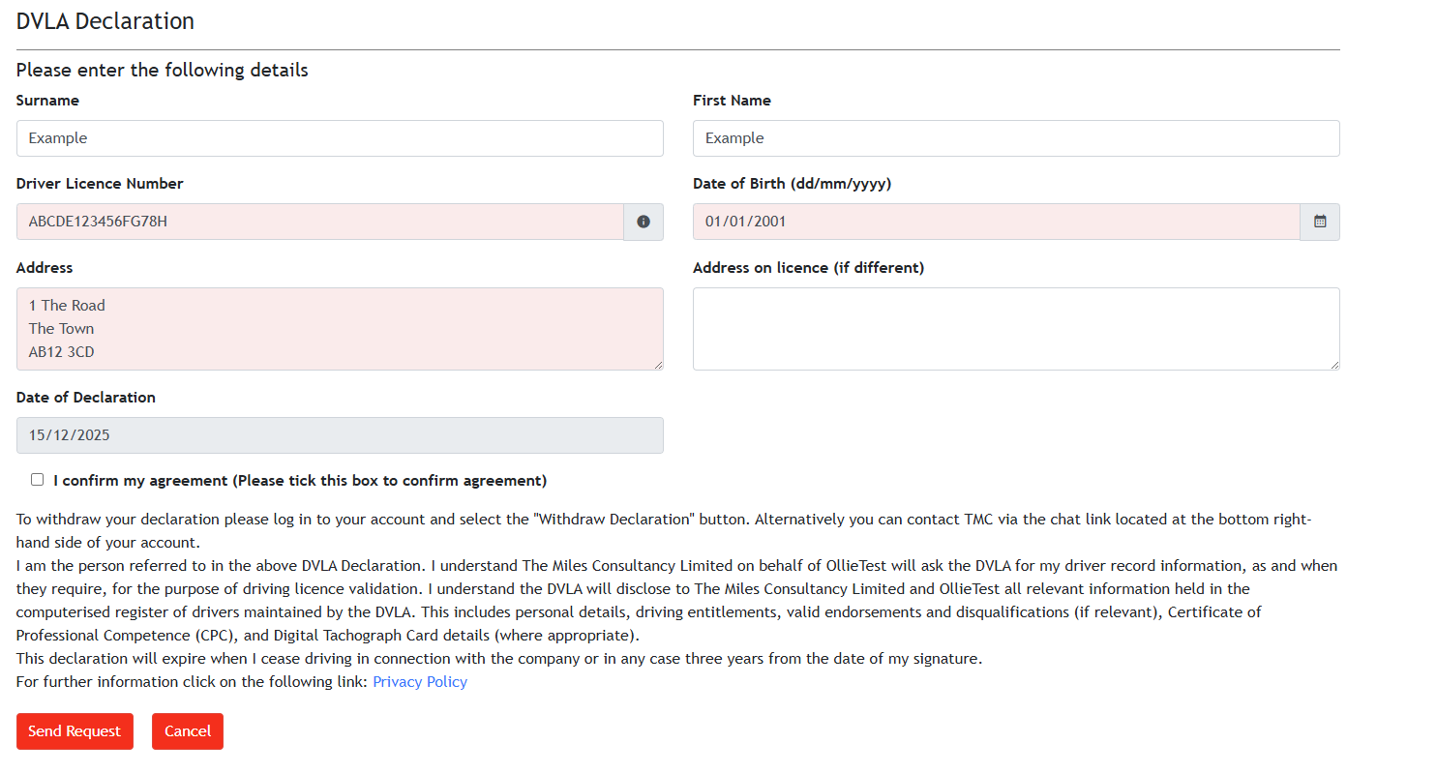1437x774 pixels.
Task: Click the Address textarea resize grip
Action: [x=659, y=365]
